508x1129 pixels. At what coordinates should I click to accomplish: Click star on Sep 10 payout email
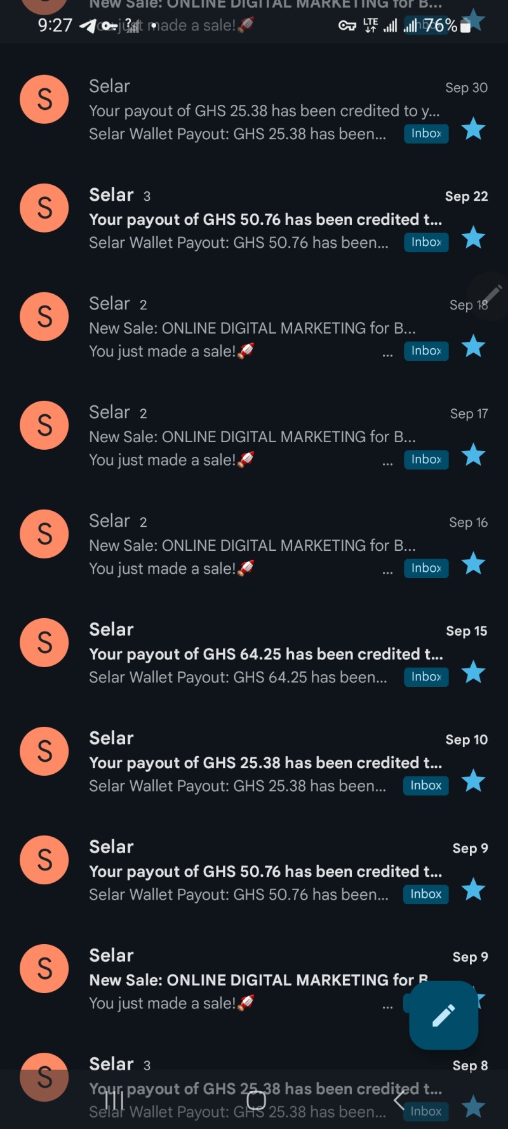coord(473,781)
